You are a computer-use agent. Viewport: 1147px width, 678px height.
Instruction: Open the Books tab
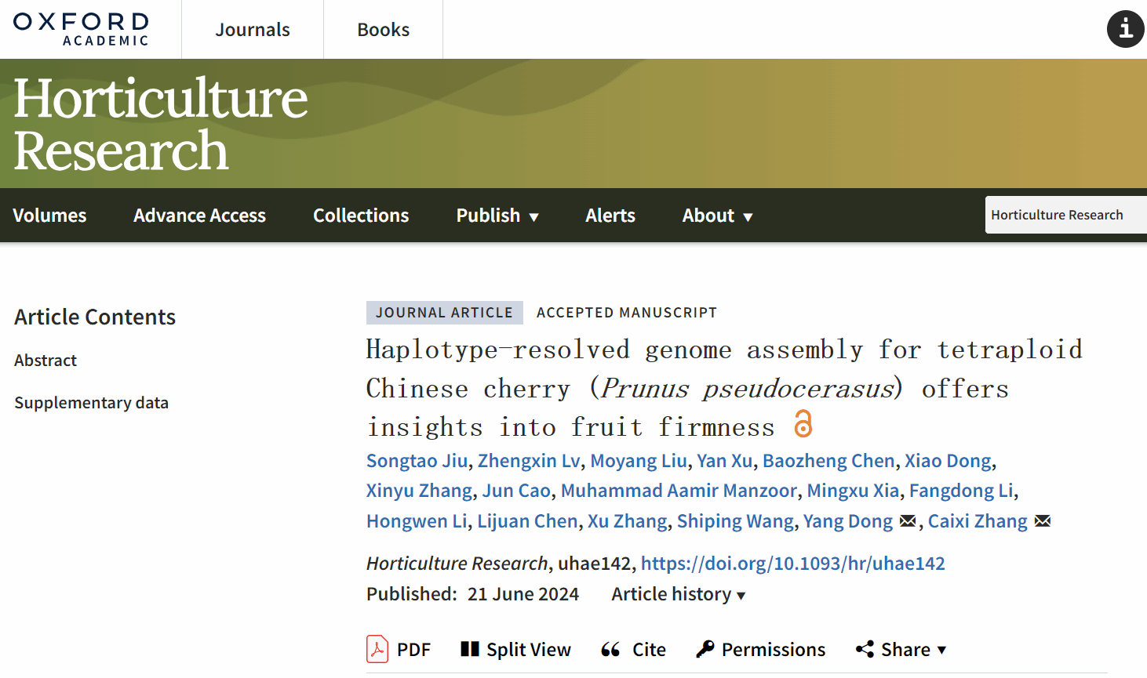pyautogui.click(x=383, y=30)
